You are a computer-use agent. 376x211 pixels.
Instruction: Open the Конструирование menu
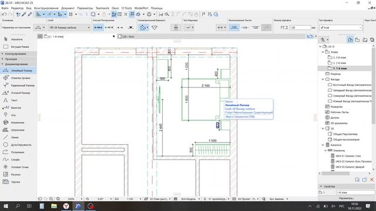[46, 8]
